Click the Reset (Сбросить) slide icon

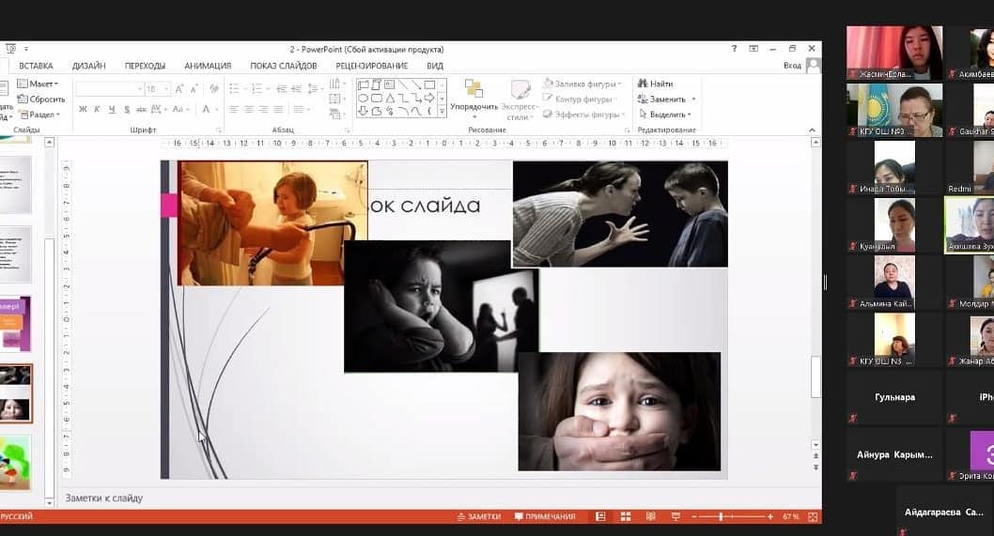pyautogui.click(x=22, y=100)
